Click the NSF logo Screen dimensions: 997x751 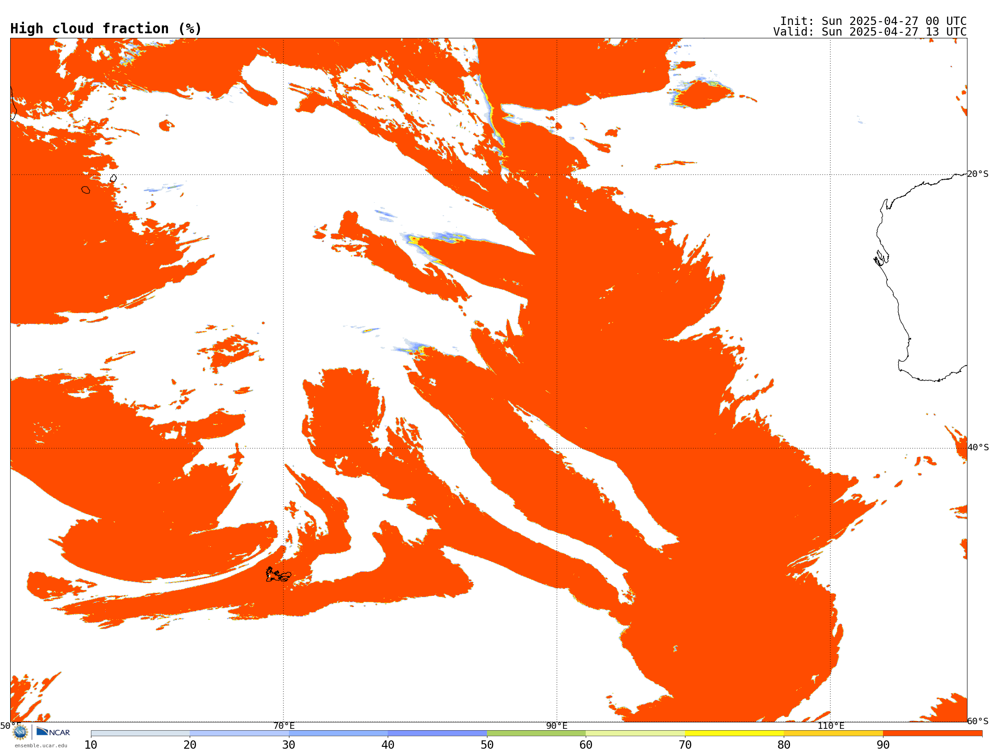[20, 732]
